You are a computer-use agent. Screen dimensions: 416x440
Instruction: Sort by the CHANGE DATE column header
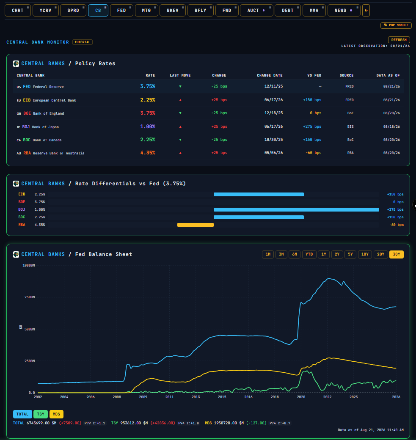click(x=270, y=75)
